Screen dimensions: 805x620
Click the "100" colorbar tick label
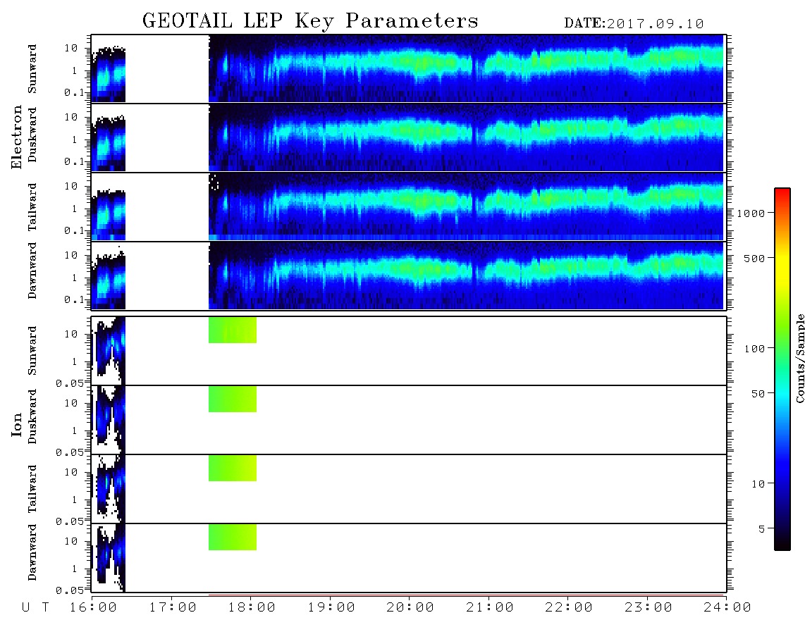755,349
